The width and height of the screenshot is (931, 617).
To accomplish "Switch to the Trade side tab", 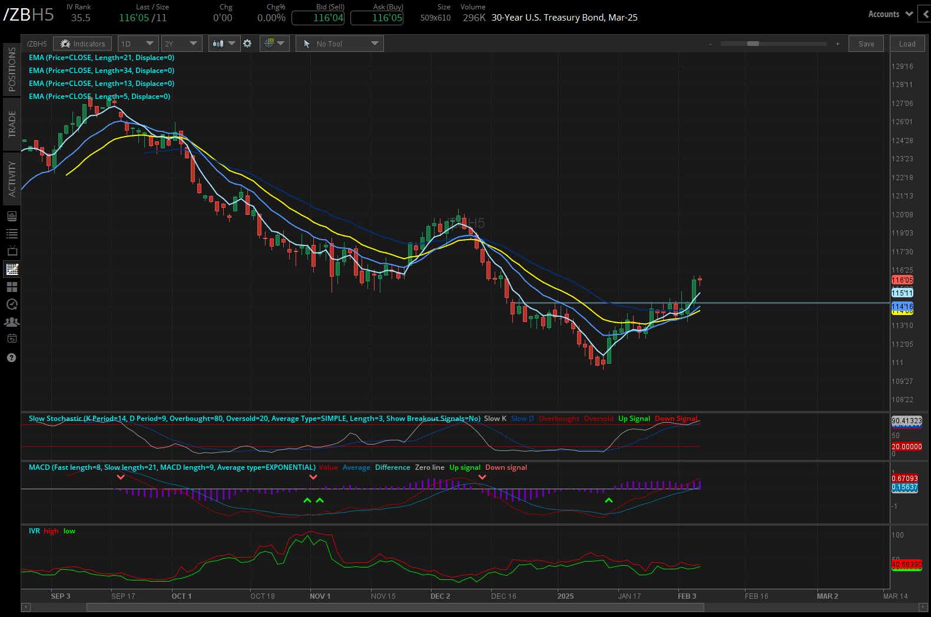I will (12, 124).
